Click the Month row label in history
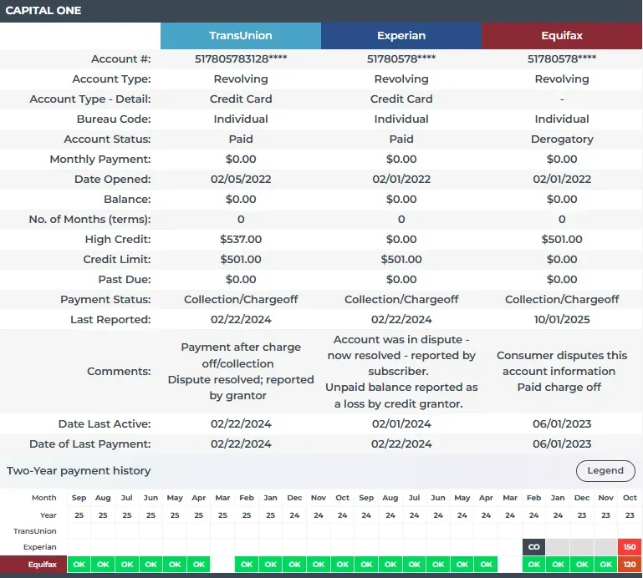The height and width of the screenshot is (578, 643). click(x=43, y=498)
